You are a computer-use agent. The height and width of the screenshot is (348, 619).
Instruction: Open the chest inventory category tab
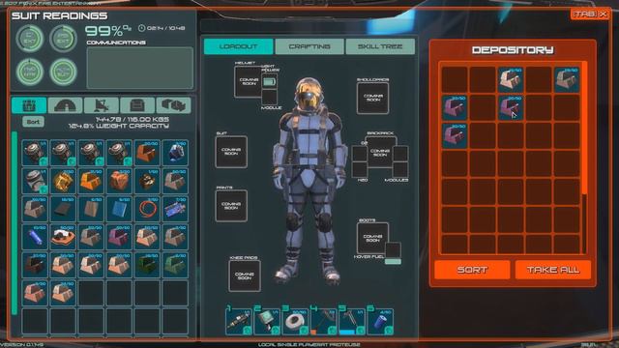(x=29, y=105)
